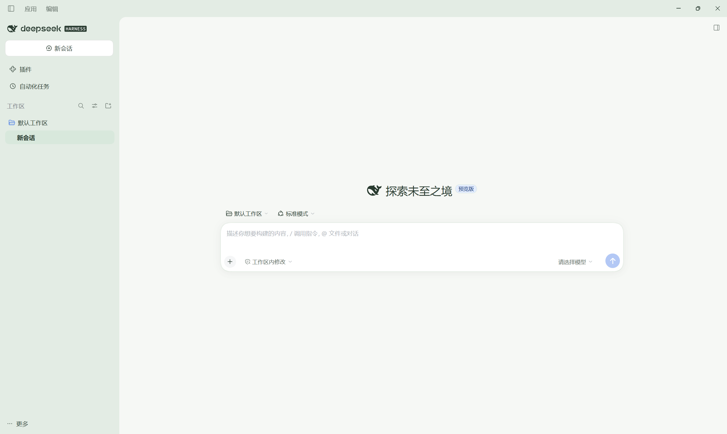This screenshot has height=434, width=727.
Task: Expand the 工作区内修改 permission dropdown
Action: [x=268, y=262]
